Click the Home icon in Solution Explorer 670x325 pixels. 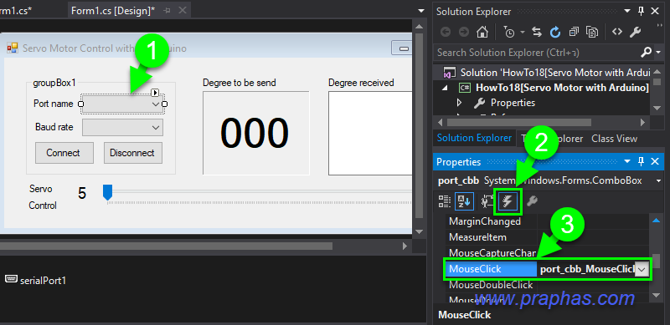(x=482, y=32)
